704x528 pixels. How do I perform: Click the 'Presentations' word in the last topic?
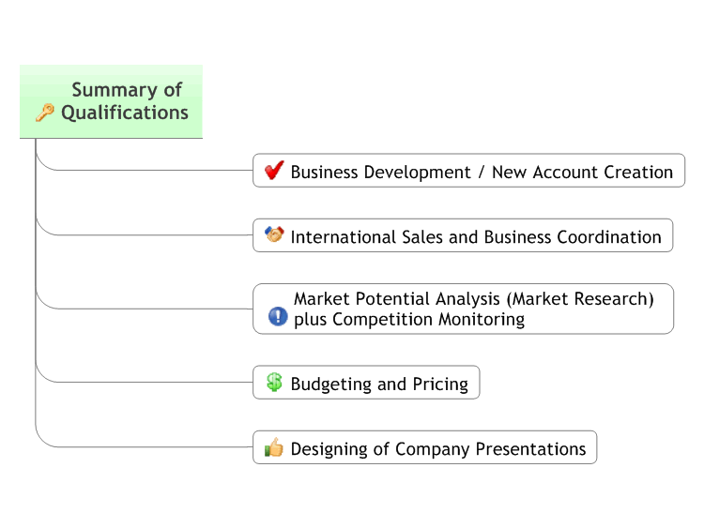(530, 448)
